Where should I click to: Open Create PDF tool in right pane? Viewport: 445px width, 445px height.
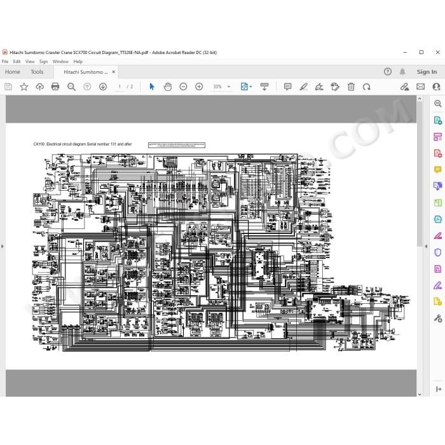click(x=437, y=153)
